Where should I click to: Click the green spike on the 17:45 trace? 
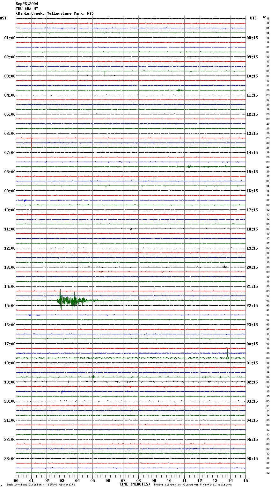coord(228,356)
